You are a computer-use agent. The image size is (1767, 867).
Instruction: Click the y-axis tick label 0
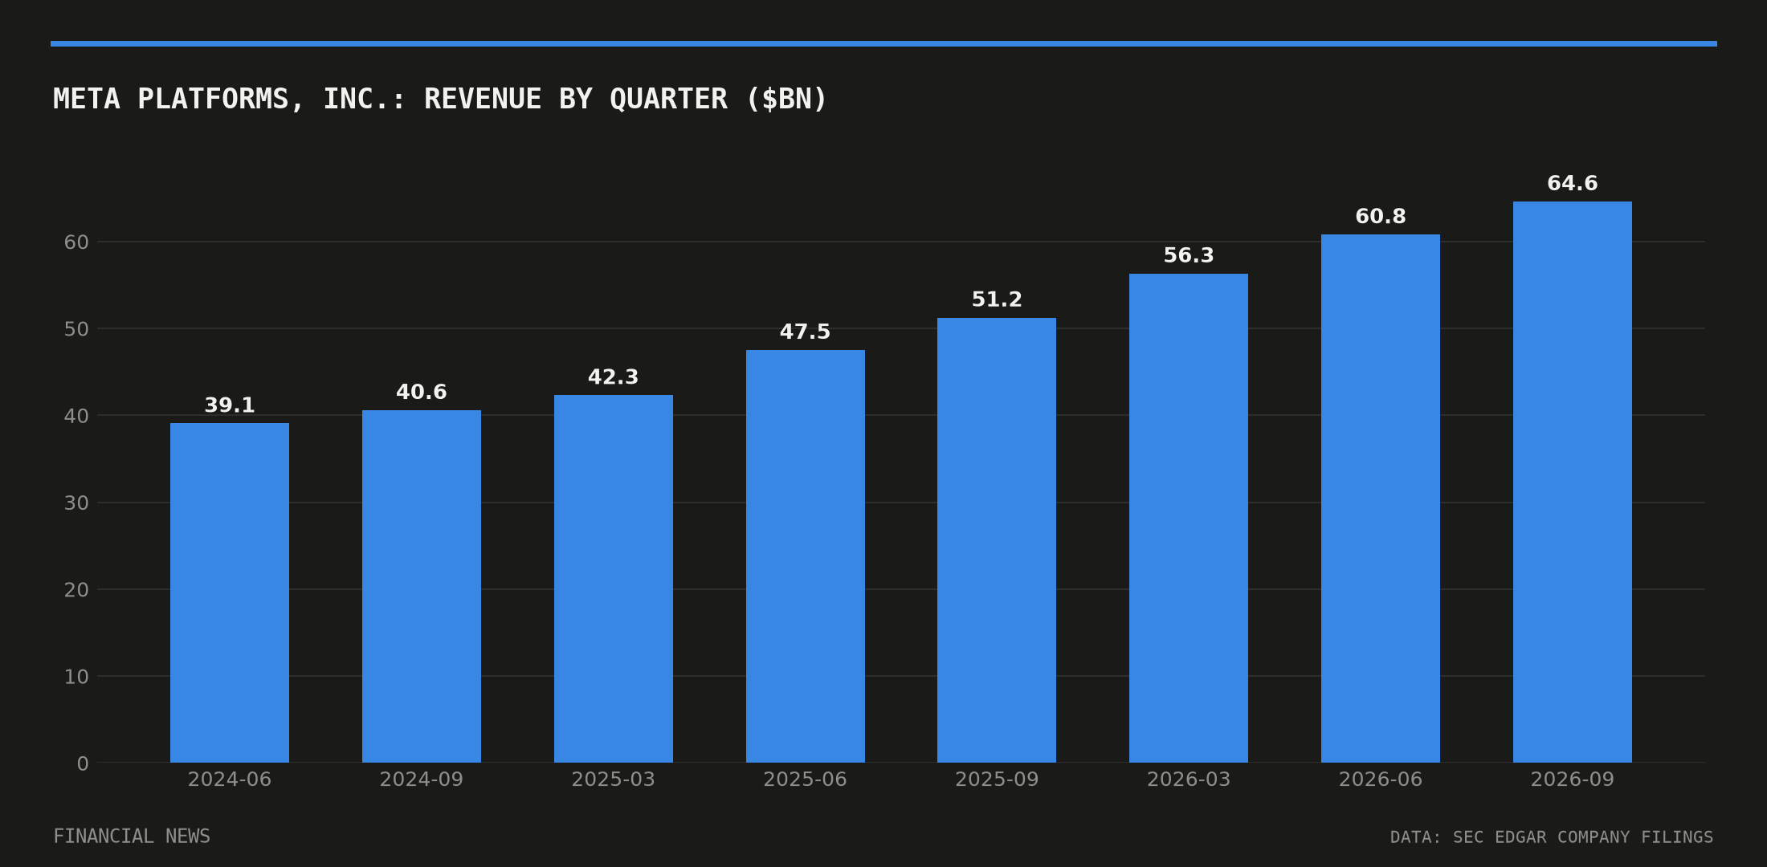click(x=83, y=763)
